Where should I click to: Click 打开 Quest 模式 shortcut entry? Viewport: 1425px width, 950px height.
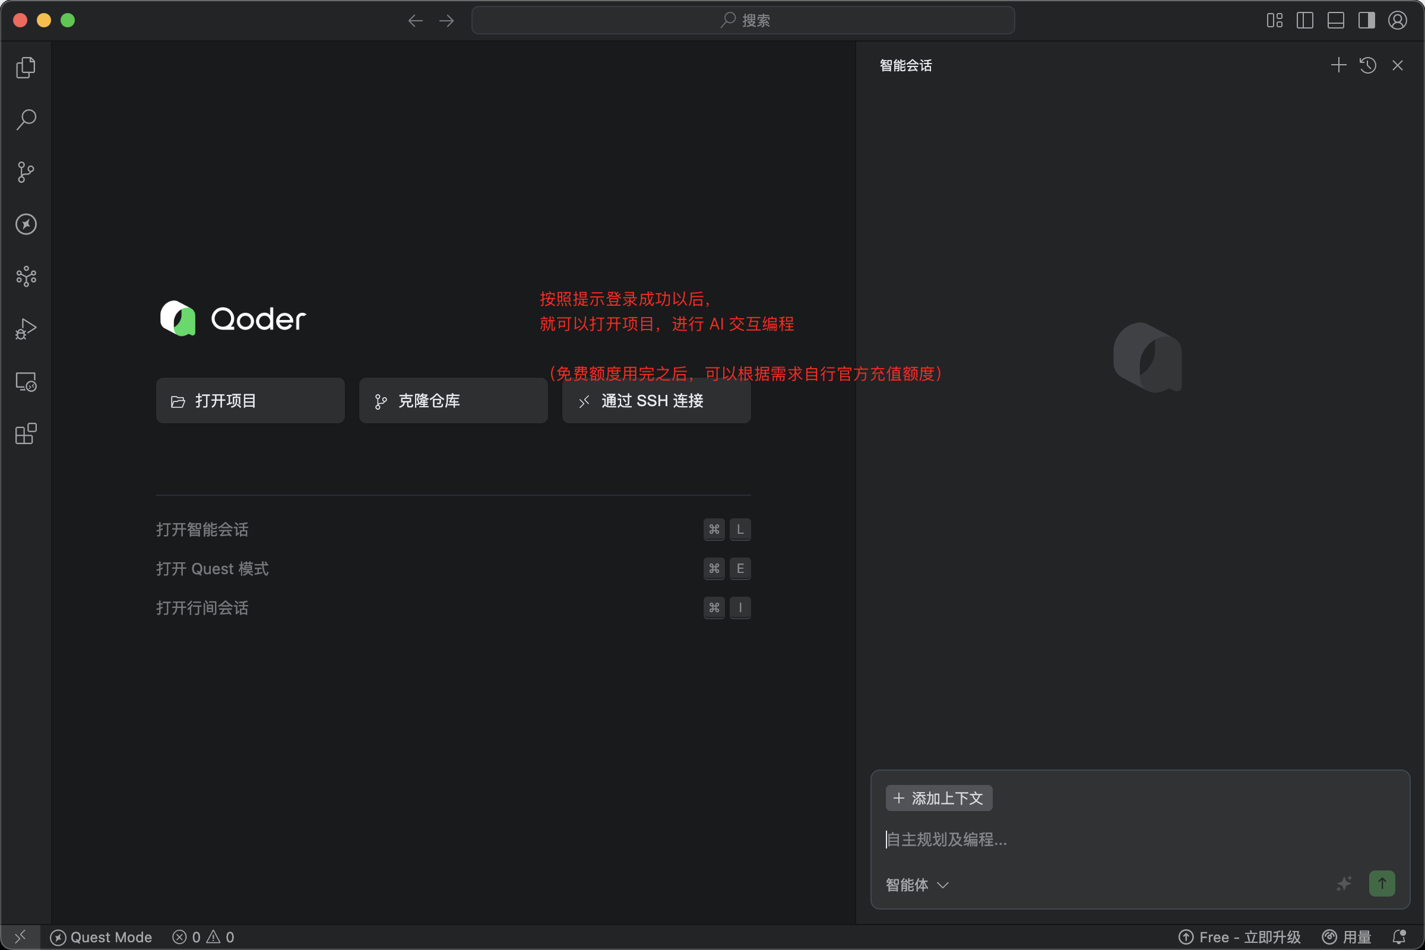click(212, 569)
